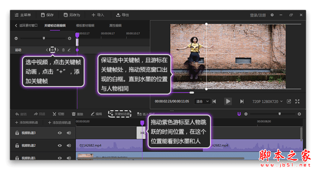This screenshot has width=316, height=170.
Task: Click the 撤销 undo button
Action: (x=21, y=114)
